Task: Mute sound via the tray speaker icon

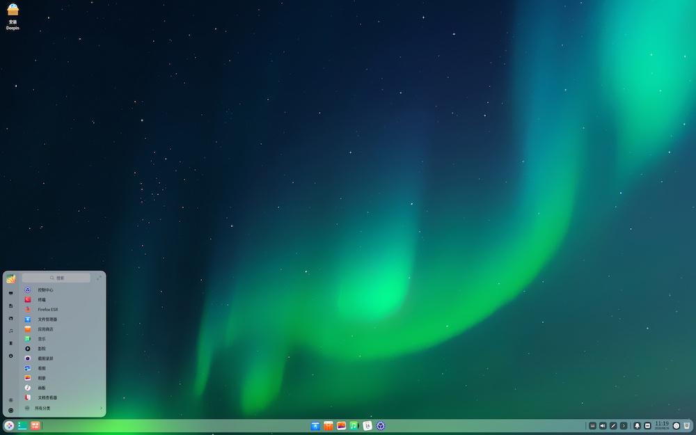Action: pos(603,425)
